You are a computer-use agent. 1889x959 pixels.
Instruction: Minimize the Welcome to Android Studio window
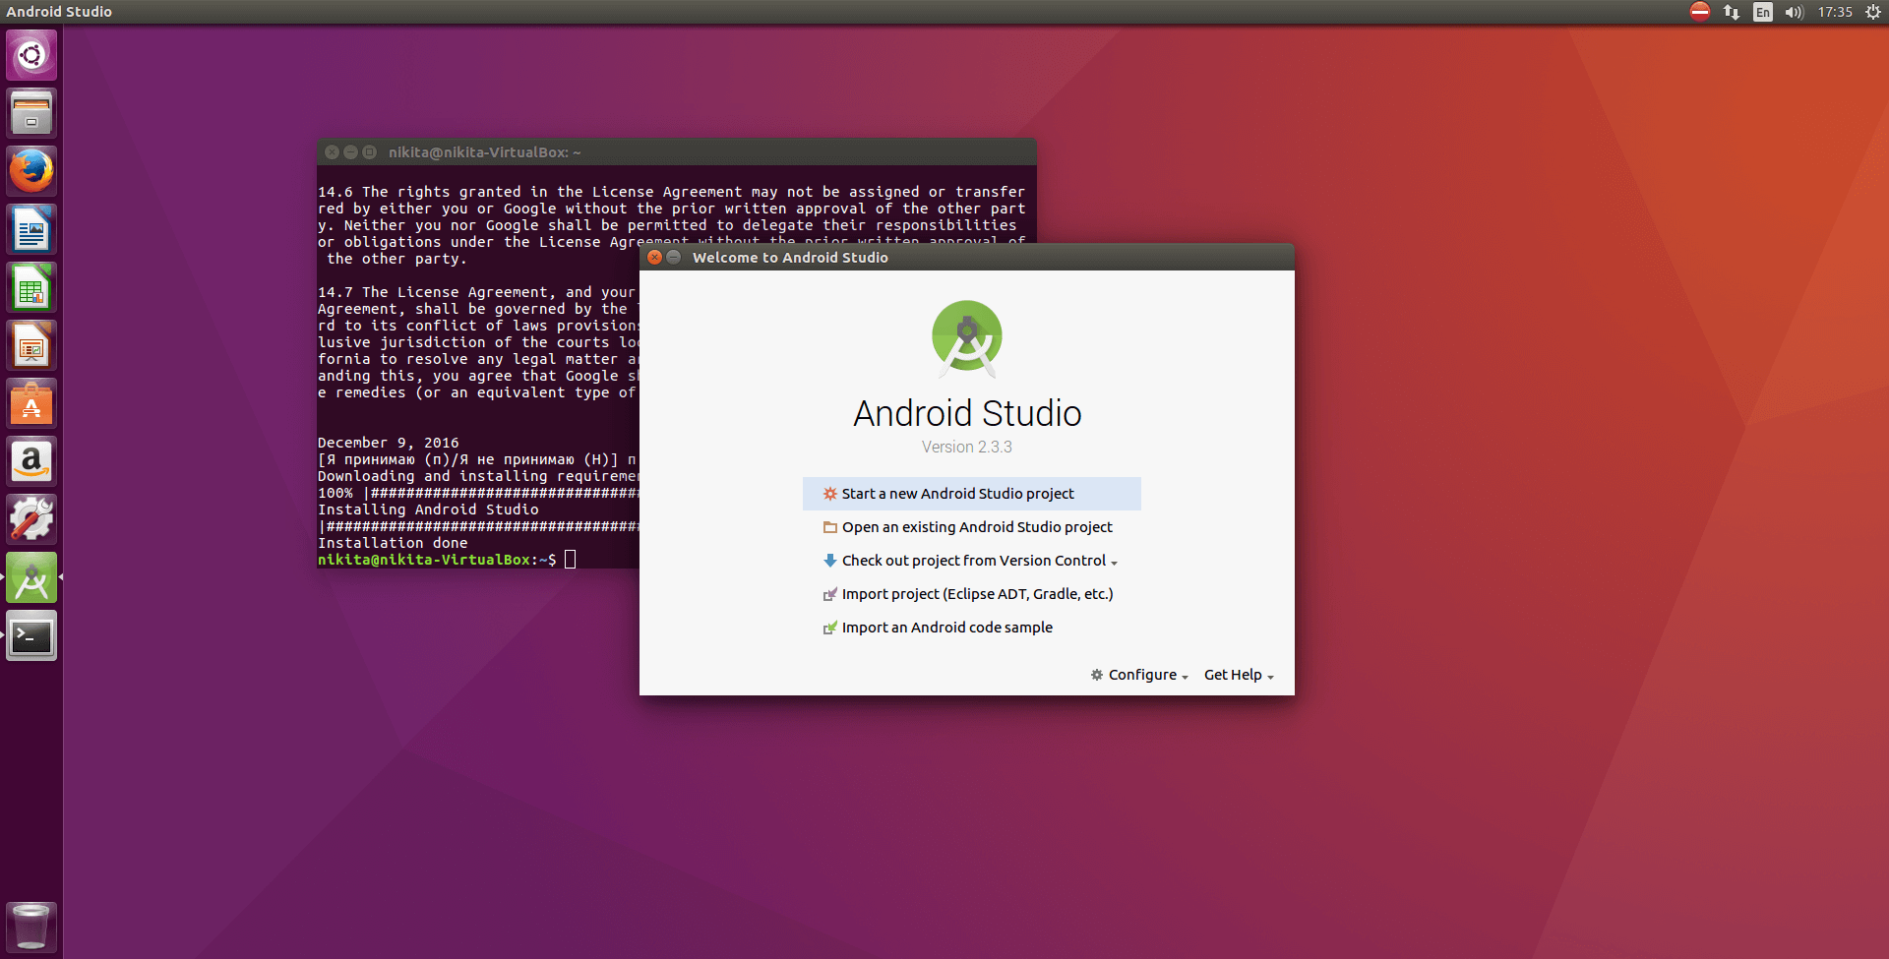(673, 257)
